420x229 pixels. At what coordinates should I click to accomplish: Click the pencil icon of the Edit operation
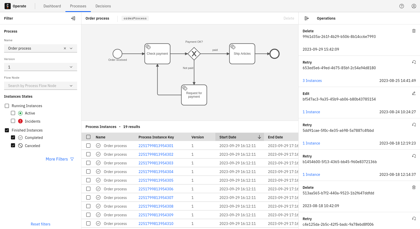tap(414, 94)
